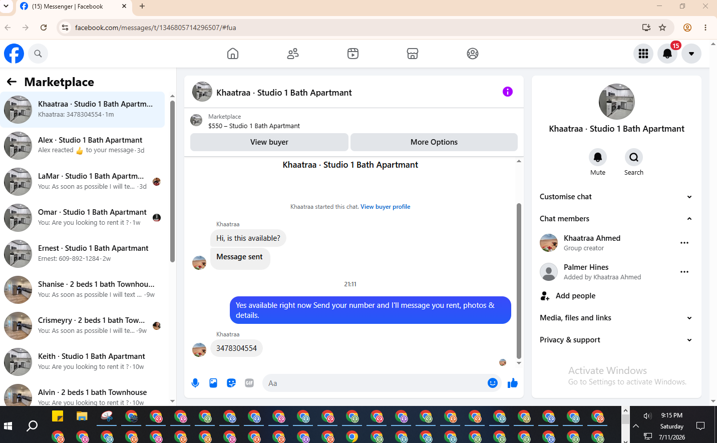717x443 pixels.
Task: Open the Marketplace storefront icon in top navigation
Action: click(x=413, y=54)
